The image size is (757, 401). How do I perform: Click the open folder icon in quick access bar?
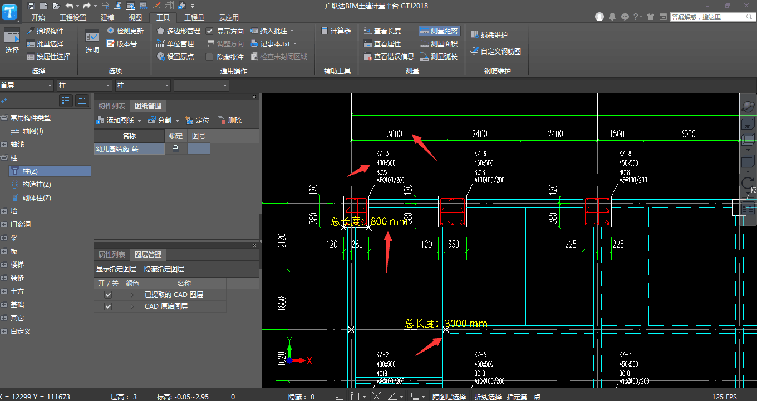tap(56, 6)
